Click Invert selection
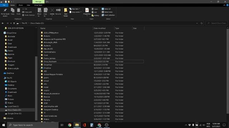The width and height of the screenshot is (229, 128). point(108,15)
